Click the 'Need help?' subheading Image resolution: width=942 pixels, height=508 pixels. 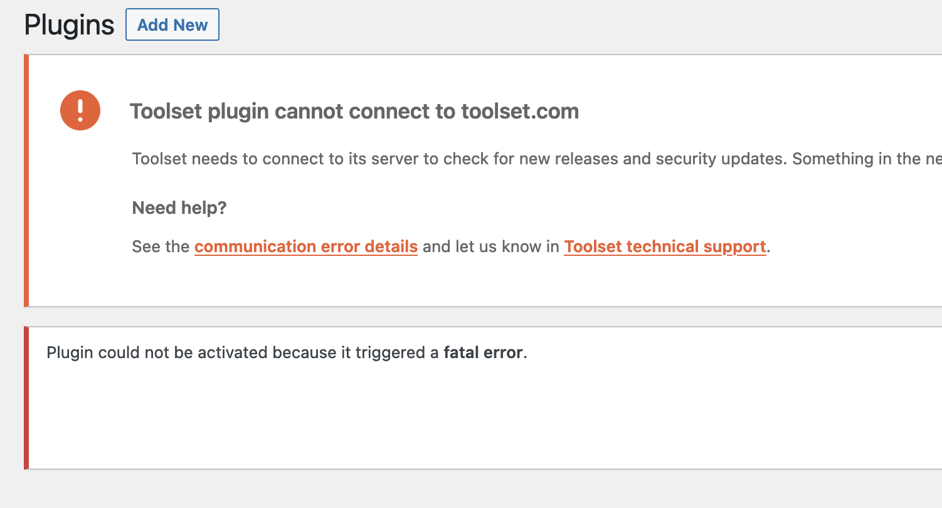coord(179,208)
